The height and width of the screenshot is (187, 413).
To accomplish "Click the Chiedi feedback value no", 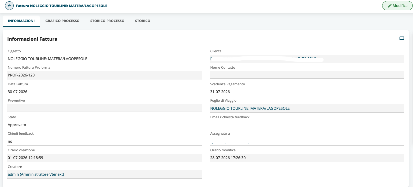I will point(10,141).
